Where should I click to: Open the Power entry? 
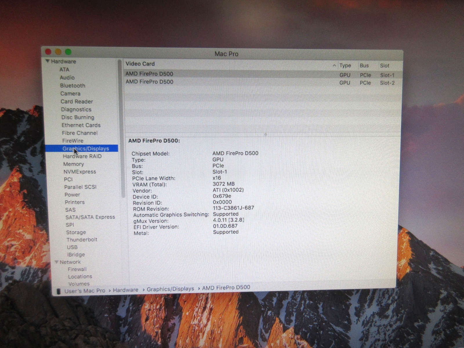tap(72, 195)
